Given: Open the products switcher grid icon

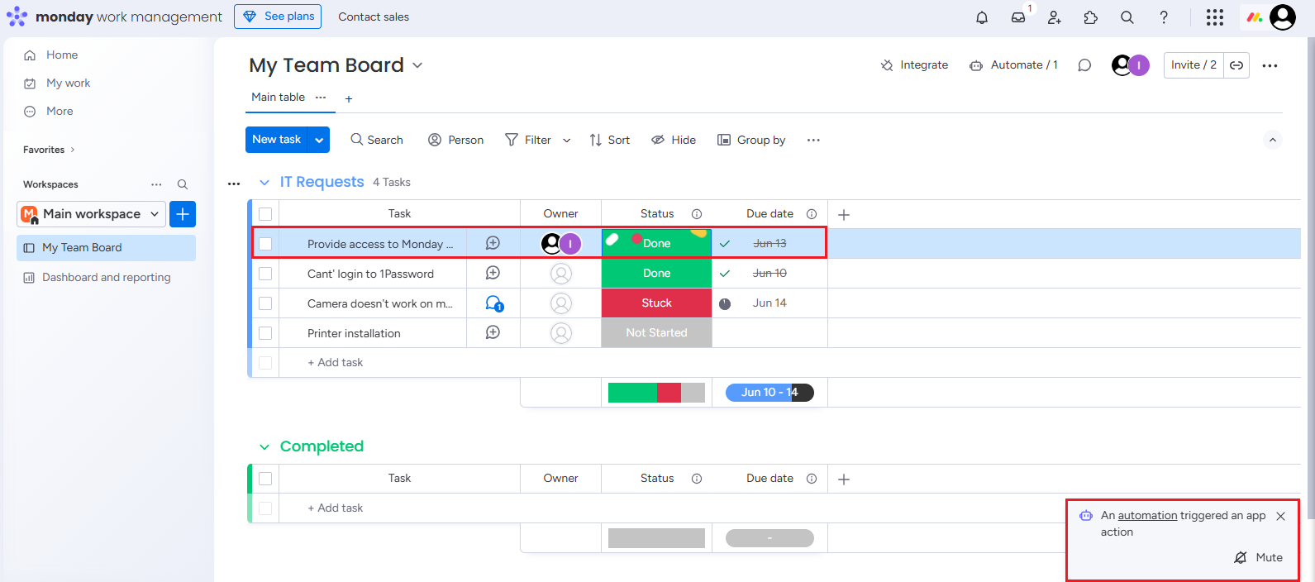Looking at the screenshot, I should [x=1214, y=17].
